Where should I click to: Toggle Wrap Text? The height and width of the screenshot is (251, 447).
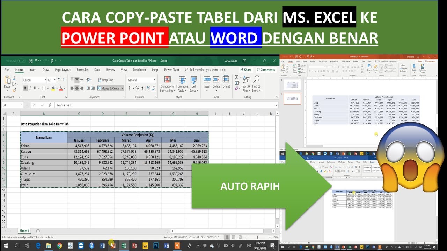(x=105, y=80)
